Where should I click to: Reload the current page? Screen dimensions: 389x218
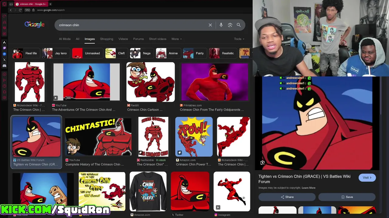click(20, 10)
